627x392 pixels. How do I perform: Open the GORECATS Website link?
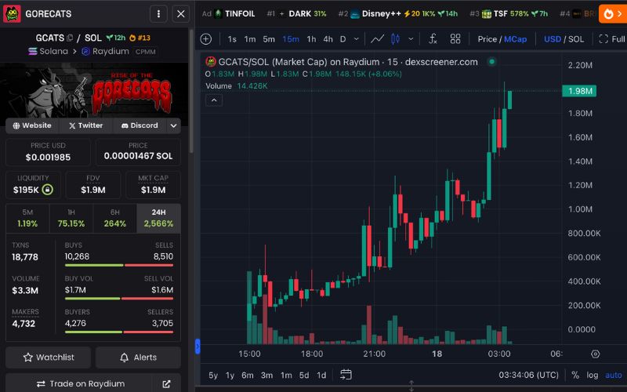click(x=32, y=125)
